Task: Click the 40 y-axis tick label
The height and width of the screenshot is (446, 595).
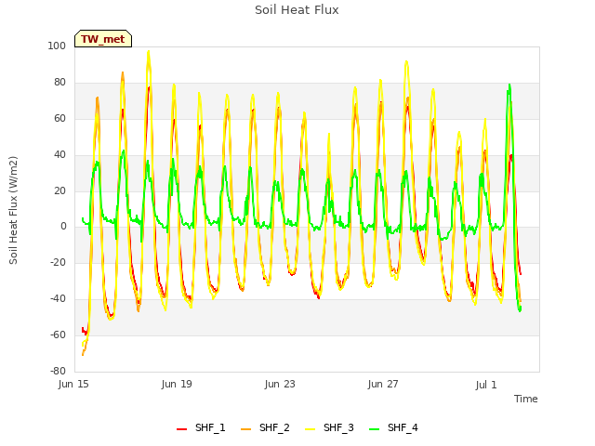Action: point(59,154)
